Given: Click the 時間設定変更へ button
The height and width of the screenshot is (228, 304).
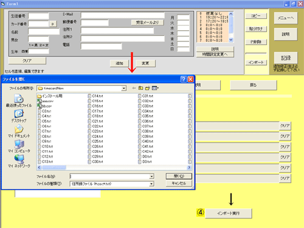Looking at the screenshot, I should pos(215,54).
